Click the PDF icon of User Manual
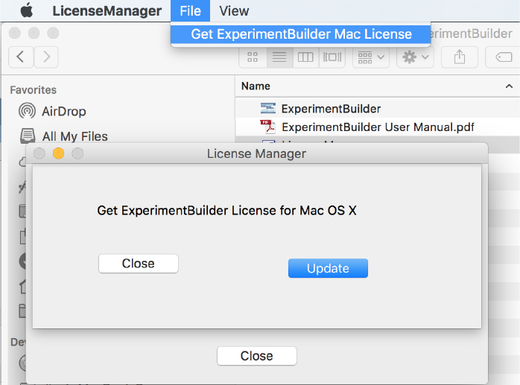The image size is (520, 385). point(267,127)
